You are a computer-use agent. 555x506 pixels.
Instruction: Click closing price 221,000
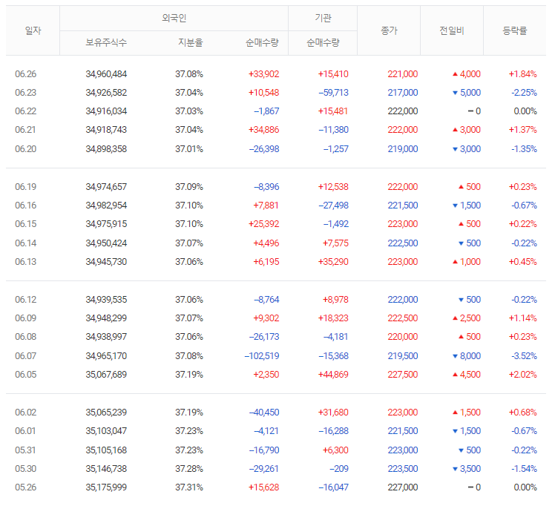click(403, 74)
